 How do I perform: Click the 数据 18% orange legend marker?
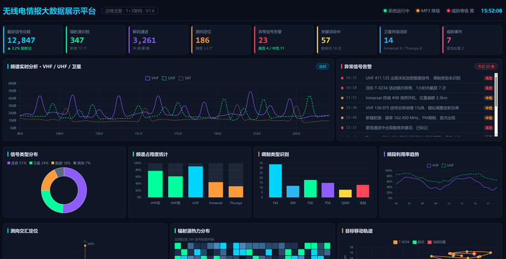click(x=53, y=164)
